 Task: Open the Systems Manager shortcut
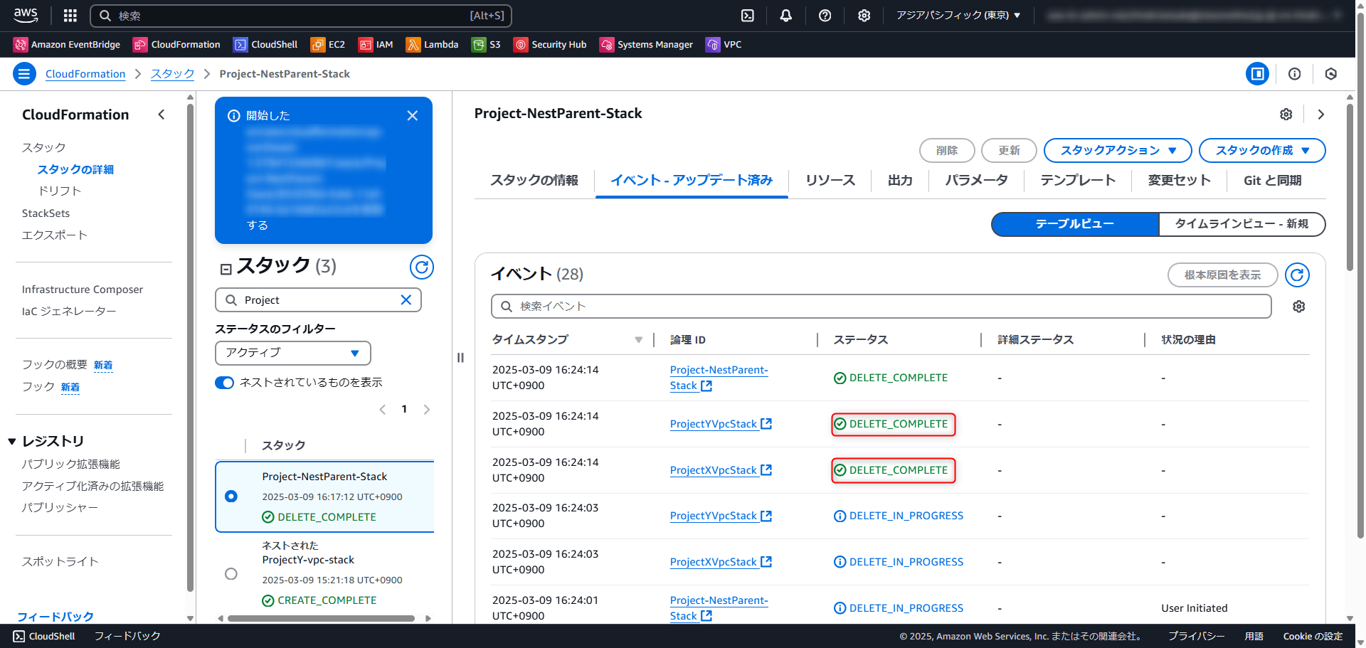[646, 44]
